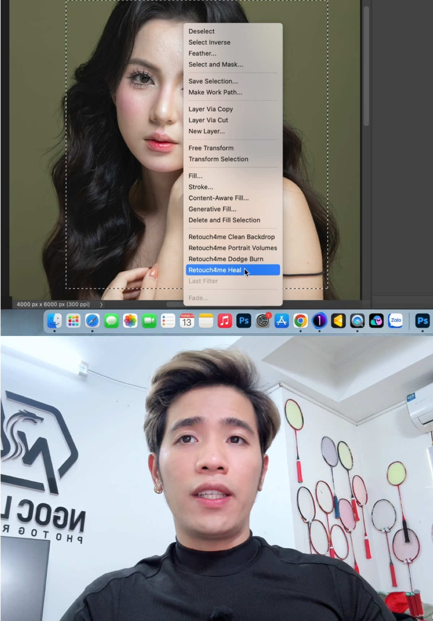
Task: Open the App Store dock icon
Action: click(282, 321)
